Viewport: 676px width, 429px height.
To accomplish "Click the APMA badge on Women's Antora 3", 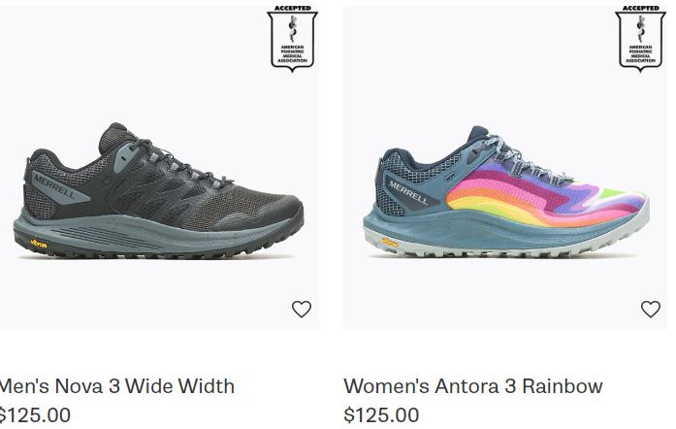I will pos(641,39).
